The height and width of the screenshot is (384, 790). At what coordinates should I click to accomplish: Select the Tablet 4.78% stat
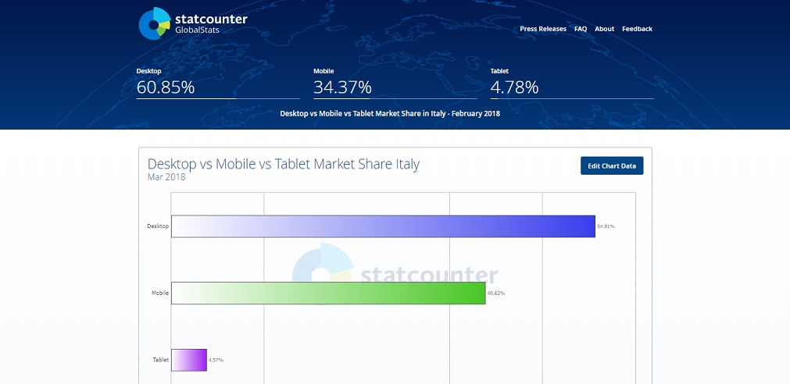[572, 83]
